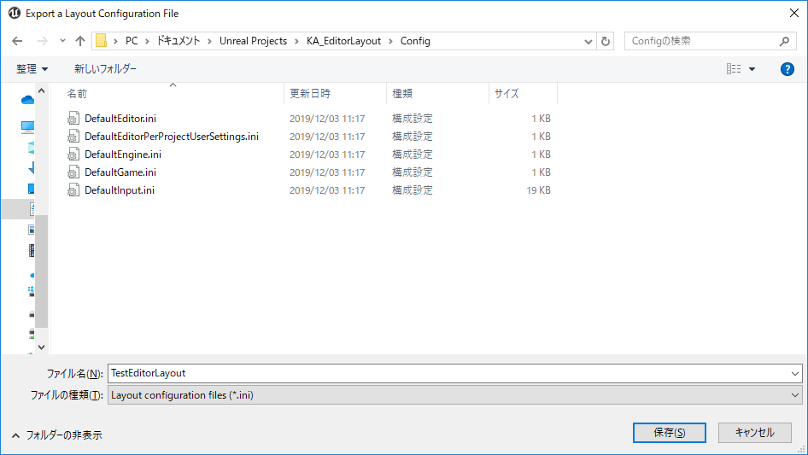Click the OneDrive cloud icon in the sidebar

tap(28, 100)
